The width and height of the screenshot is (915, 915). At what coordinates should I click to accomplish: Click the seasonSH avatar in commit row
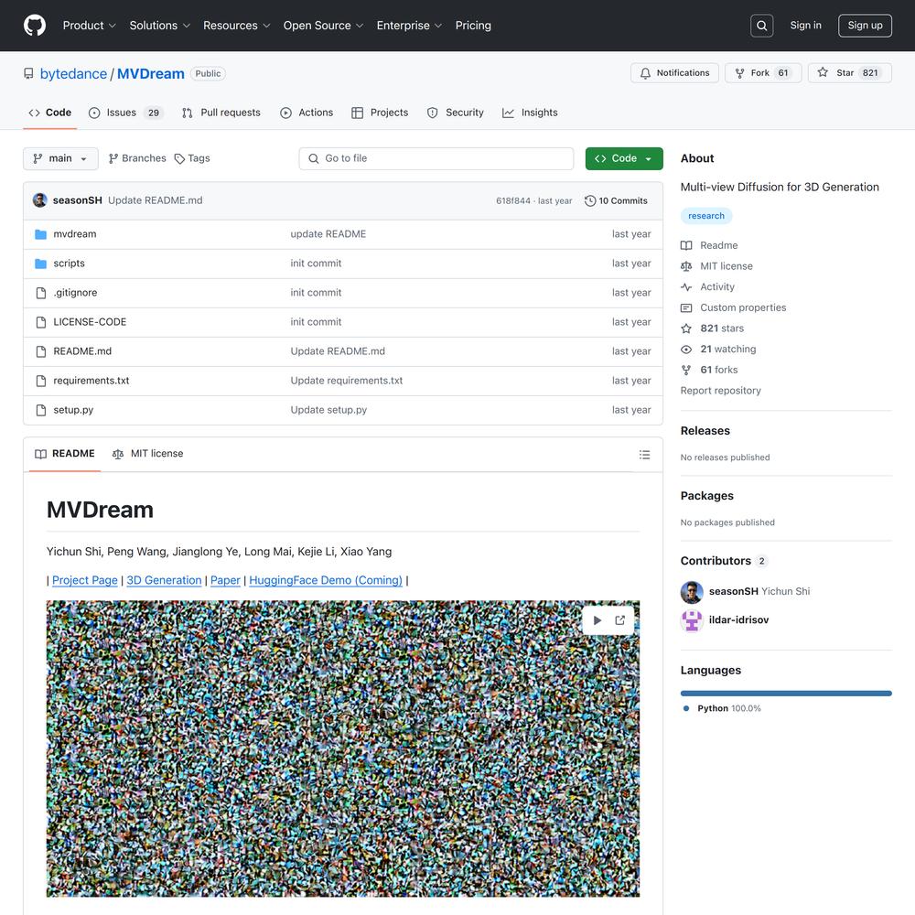39,200
